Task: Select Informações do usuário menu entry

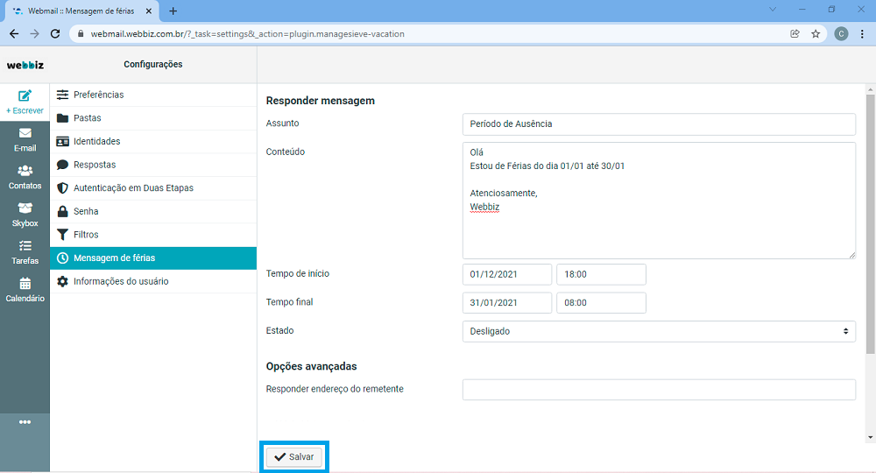Action: [121, 281]
